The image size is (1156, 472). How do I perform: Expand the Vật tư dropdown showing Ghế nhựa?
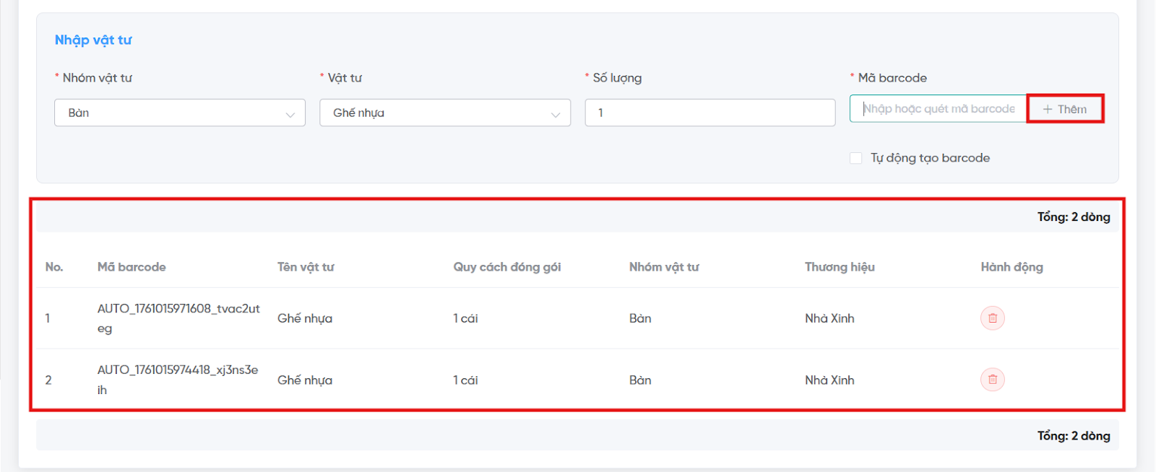[445, 113]
